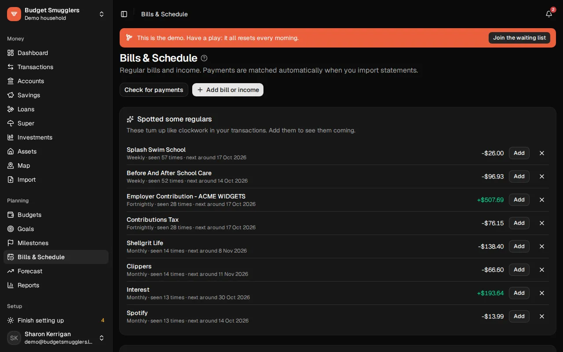Viewport: 563px width, 352px height.
Task: Dismiss the Contributions Tax suggestion
Action: 542,223
